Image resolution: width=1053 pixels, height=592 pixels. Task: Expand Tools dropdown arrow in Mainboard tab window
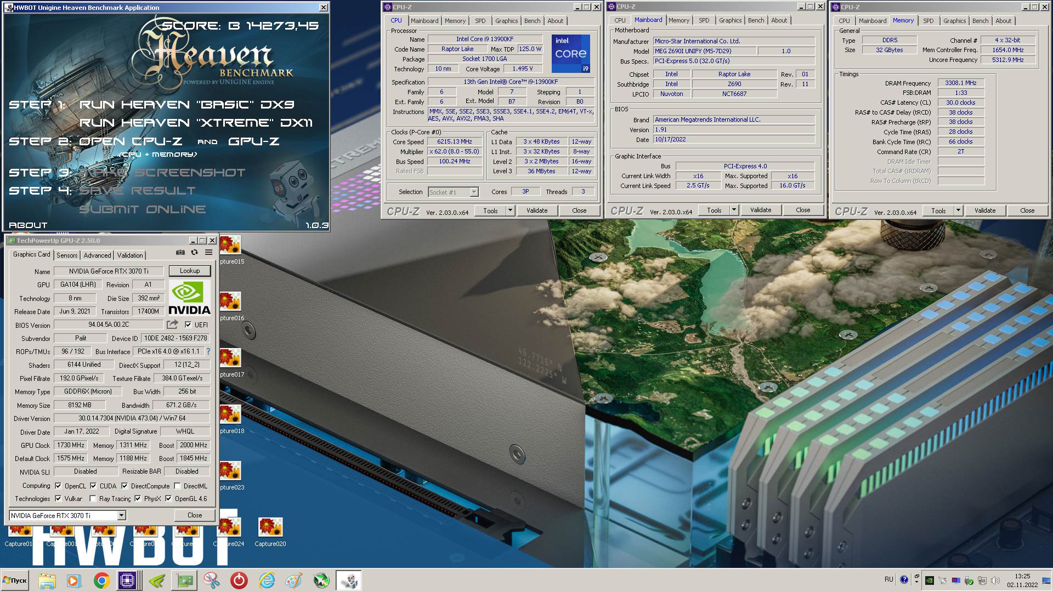pyautogui.click(x=733, y=210)
